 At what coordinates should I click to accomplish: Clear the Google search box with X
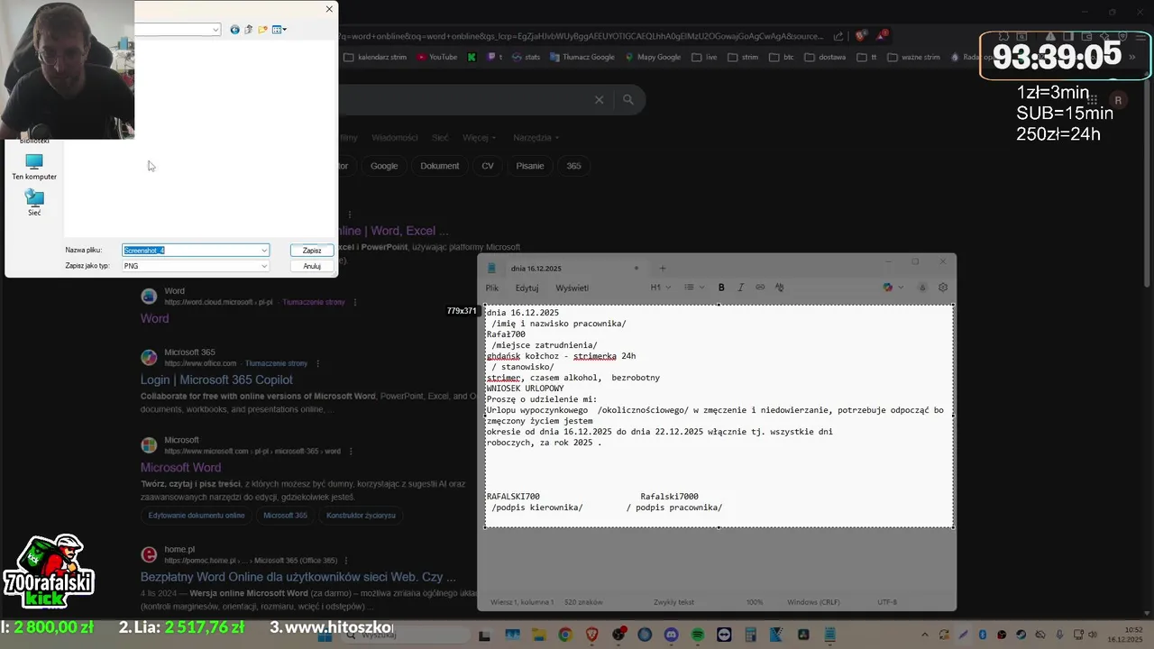599,100
